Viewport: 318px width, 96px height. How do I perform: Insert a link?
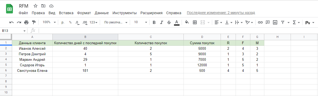coord(260,22)
